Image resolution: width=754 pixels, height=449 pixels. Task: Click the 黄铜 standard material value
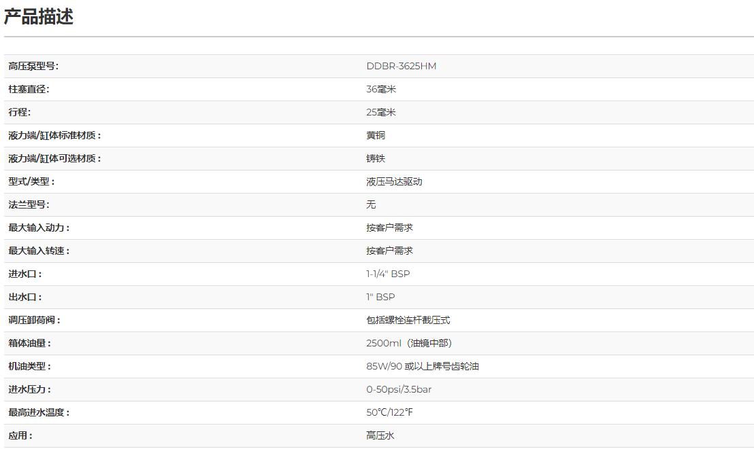376,135
